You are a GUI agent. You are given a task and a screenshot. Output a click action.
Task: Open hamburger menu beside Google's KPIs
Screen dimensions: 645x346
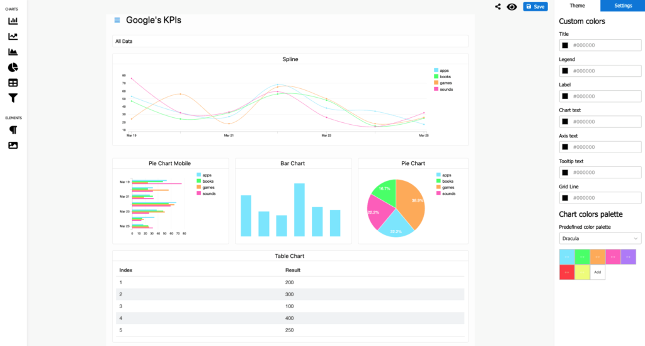117,20
